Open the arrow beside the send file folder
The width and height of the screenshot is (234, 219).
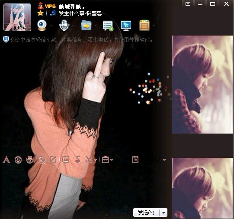tap(95, 26)
